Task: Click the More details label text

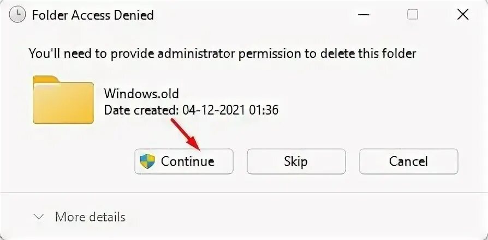Action: [x=90, y=217]
